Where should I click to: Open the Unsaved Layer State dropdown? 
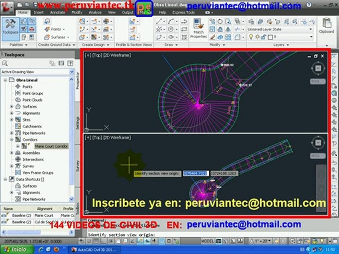coord(280,29)
